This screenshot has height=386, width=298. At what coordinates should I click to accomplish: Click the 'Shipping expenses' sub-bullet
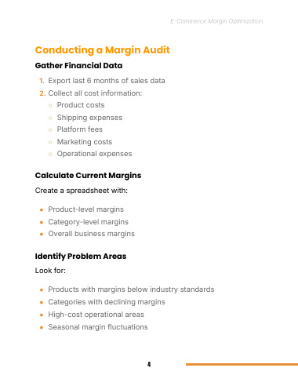click(89, 118)
